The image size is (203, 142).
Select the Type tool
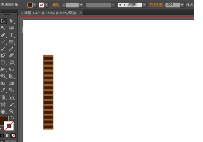click(x=12, y=35)
